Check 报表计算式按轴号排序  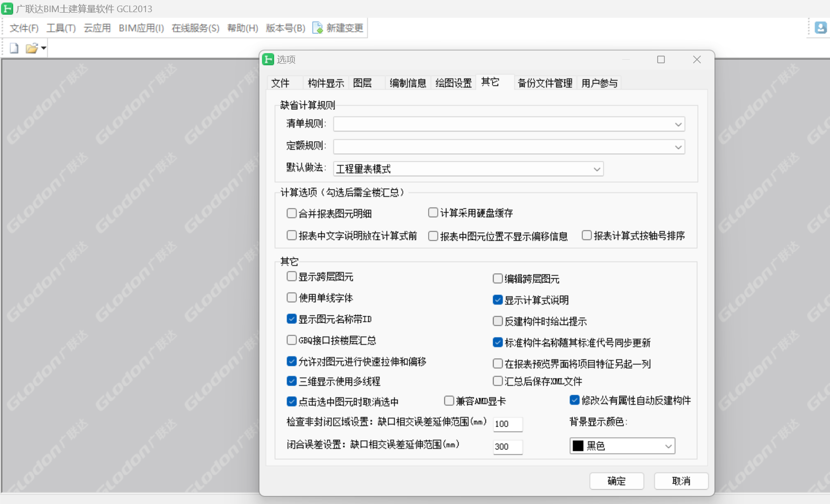click(587, 235)
